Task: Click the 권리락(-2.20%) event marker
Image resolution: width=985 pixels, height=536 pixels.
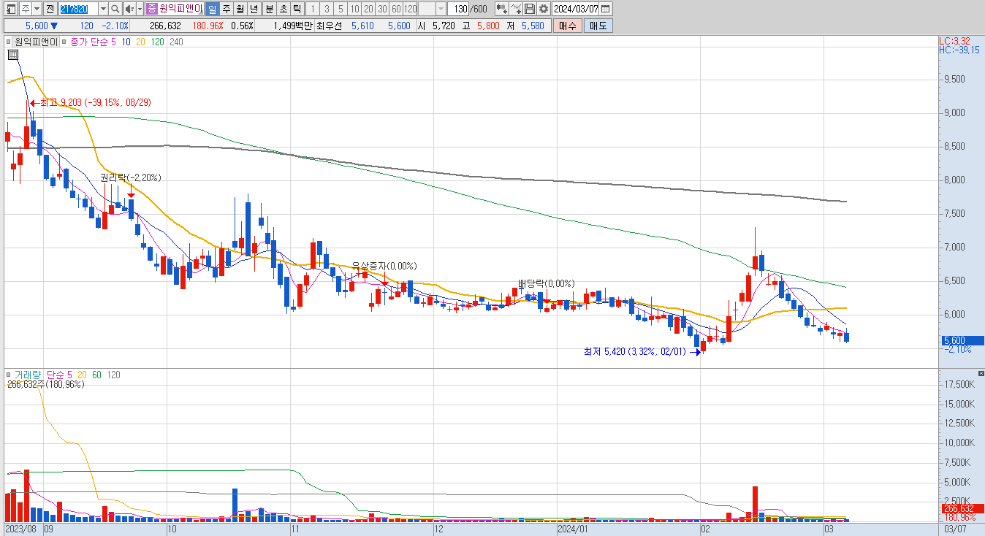Action: point(131,177)
